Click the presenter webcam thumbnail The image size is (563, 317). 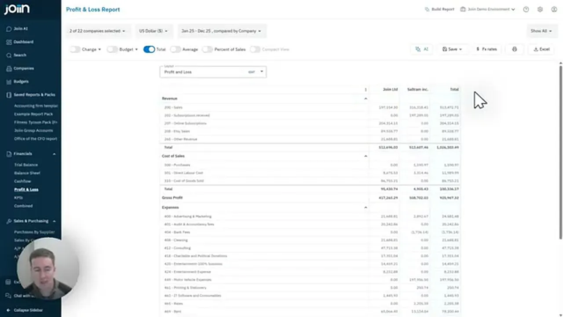(48, 269)
